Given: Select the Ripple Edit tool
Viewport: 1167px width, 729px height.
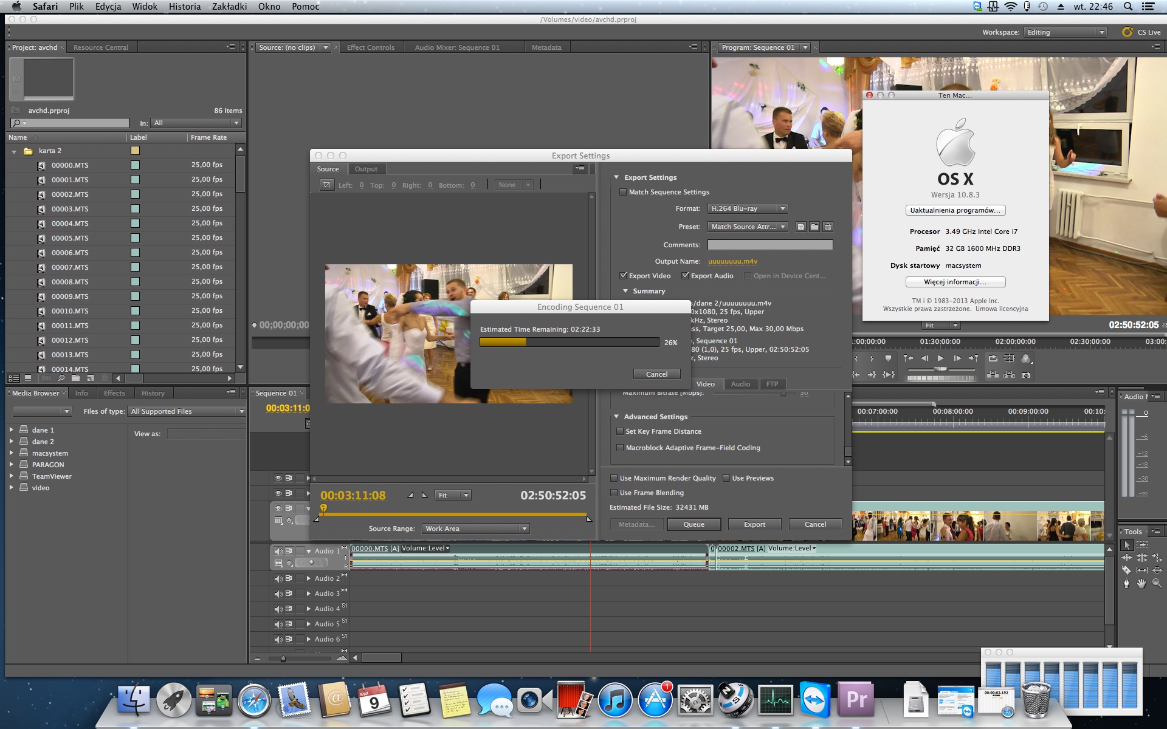Looking at the screenshot, I should click(x=1127, y=558).
